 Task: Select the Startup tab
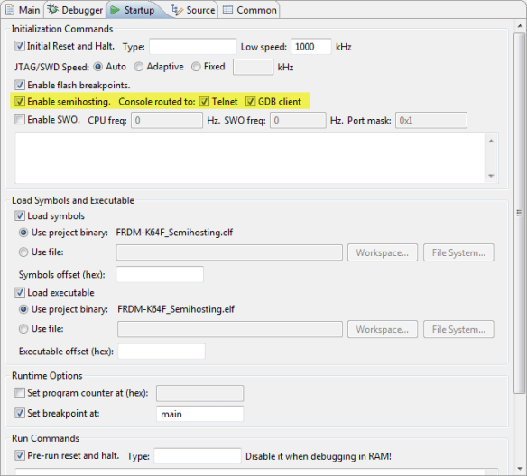[x=133, y=10]
